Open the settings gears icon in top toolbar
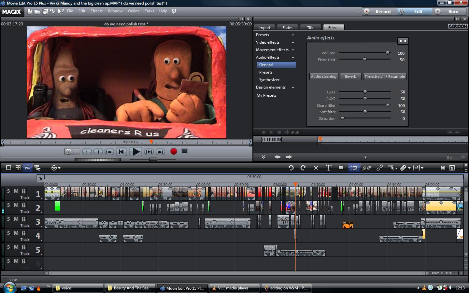 click(x=53, y=11)
